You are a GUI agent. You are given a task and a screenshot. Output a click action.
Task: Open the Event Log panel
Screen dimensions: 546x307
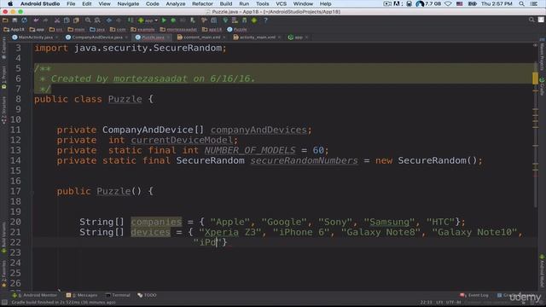tap(474, 295)
